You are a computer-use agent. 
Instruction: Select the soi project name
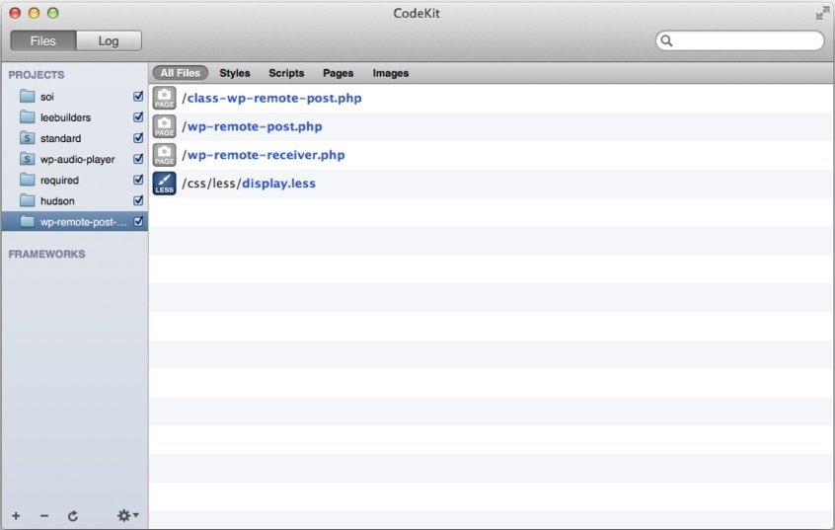tap(46, 97)
